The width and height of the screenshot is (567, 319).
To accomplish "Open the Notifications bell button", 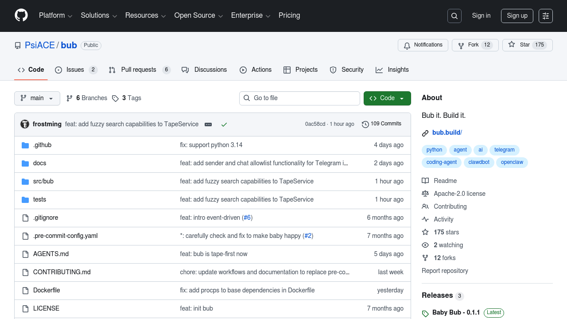I will [423, 45].
